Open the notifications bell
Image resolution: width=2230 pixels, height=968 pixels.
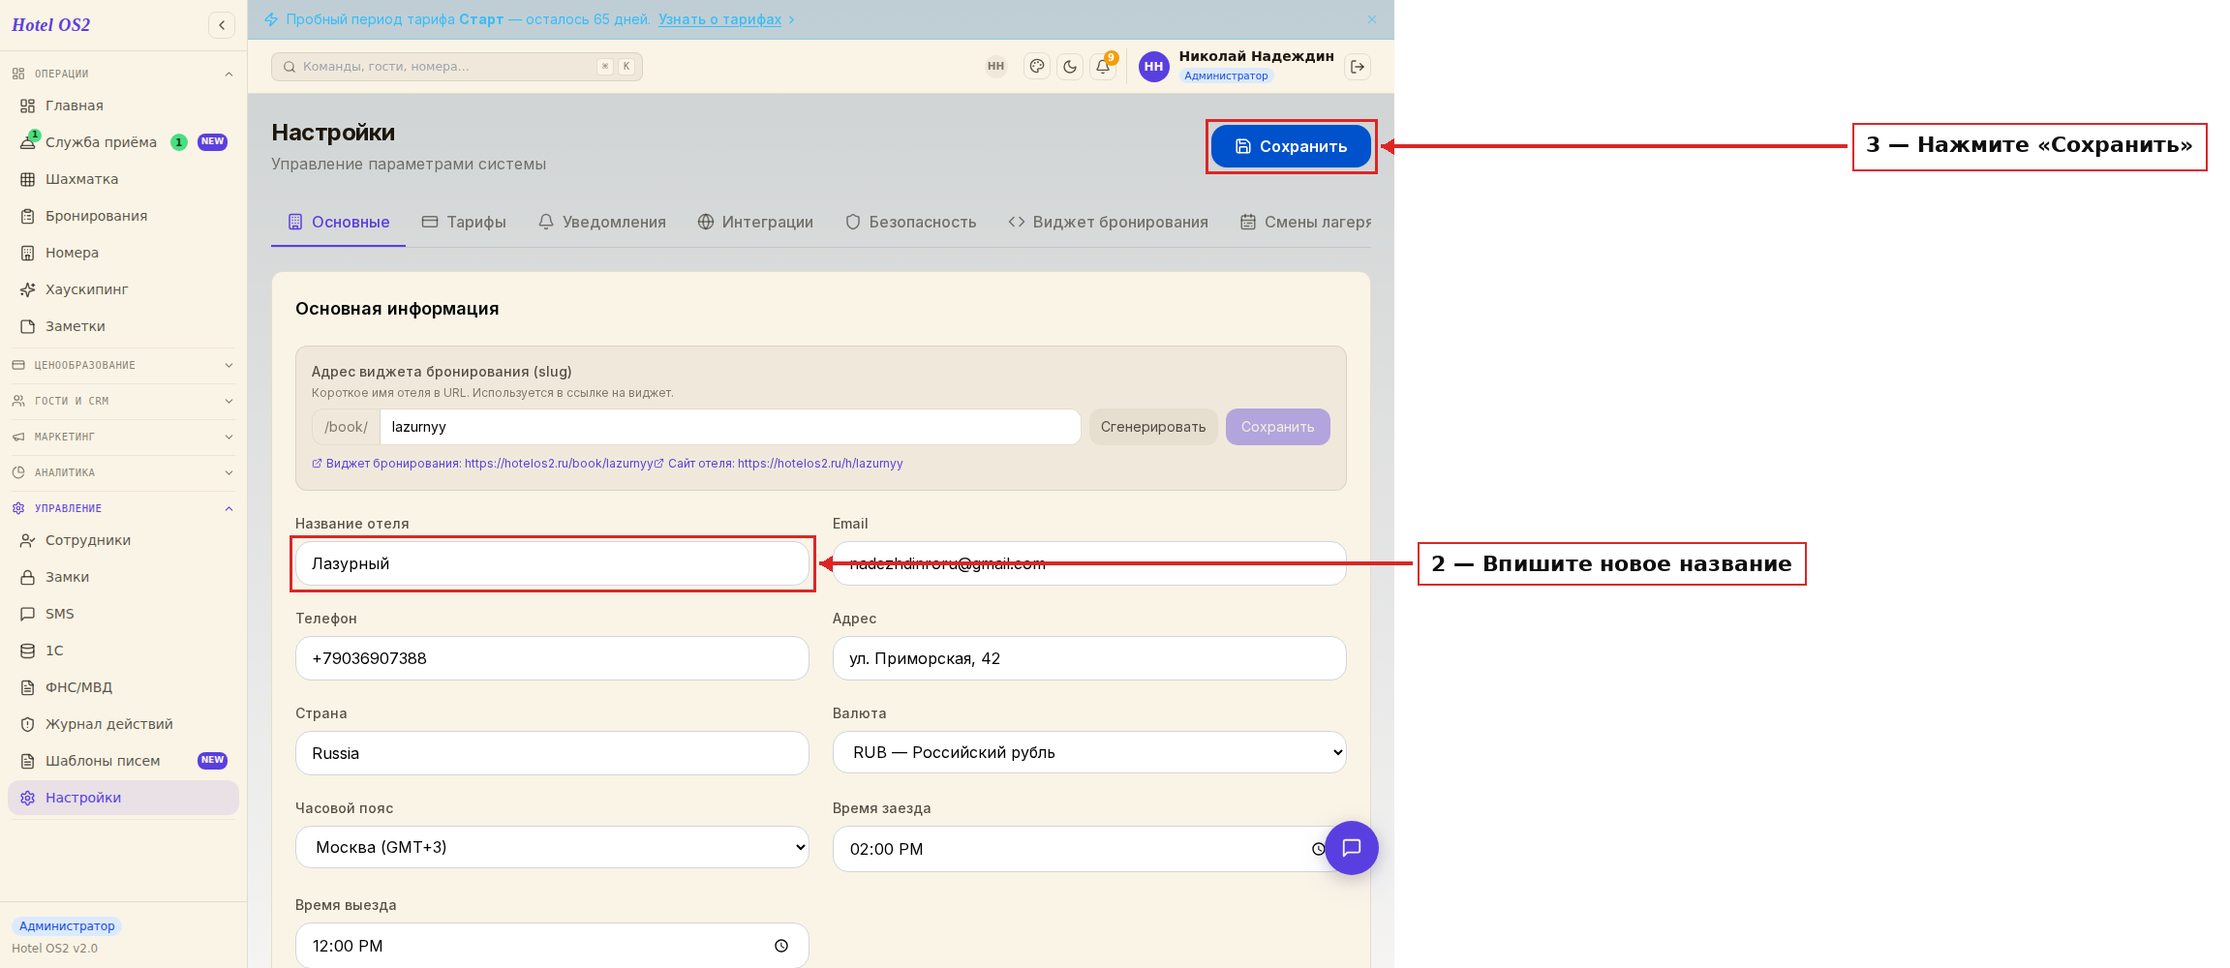click(x=1103, y=67)
